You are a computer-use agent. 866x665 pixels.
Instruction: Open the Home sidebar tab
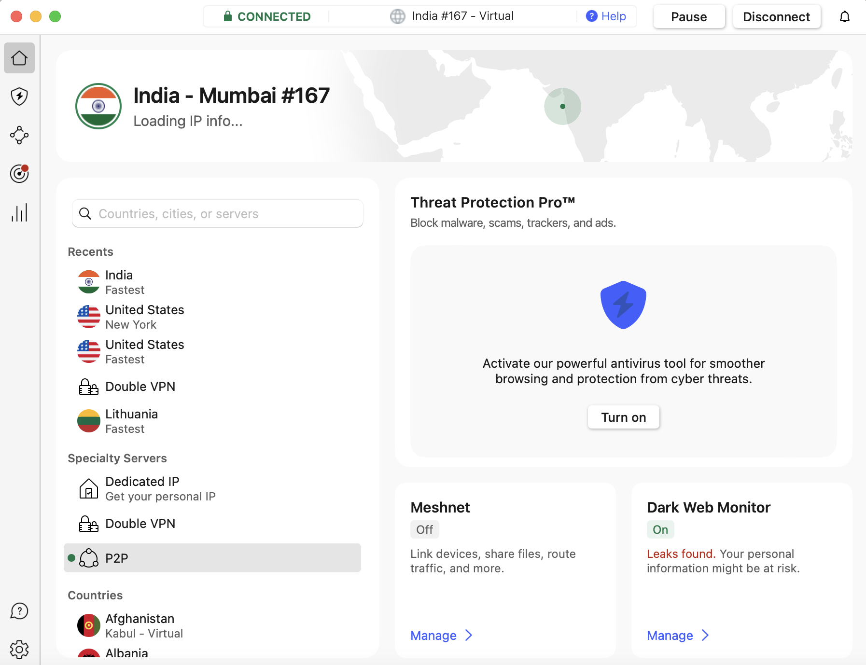point(19,58)
